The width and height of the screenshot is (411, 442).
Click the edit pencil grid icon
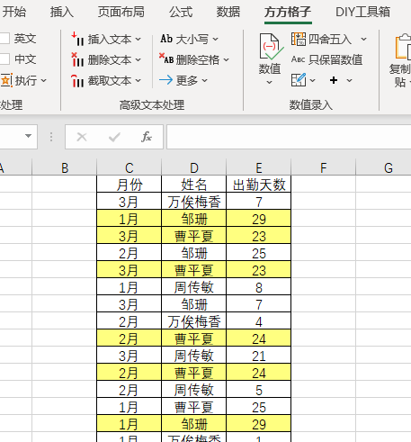299,80
